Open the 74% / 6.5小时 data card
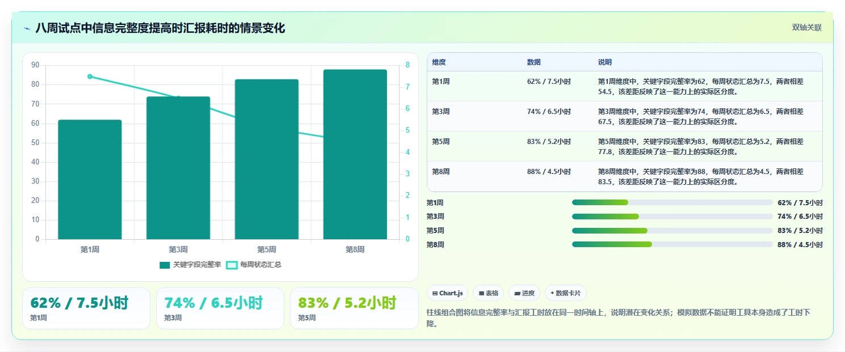Viewport: 845px width, 352px height. click(x=220, y=308)
